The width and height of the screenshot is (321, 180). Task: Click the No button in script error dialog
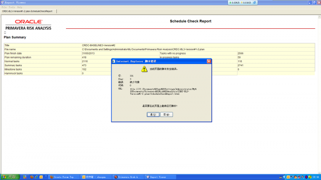(x=166, y=115)
